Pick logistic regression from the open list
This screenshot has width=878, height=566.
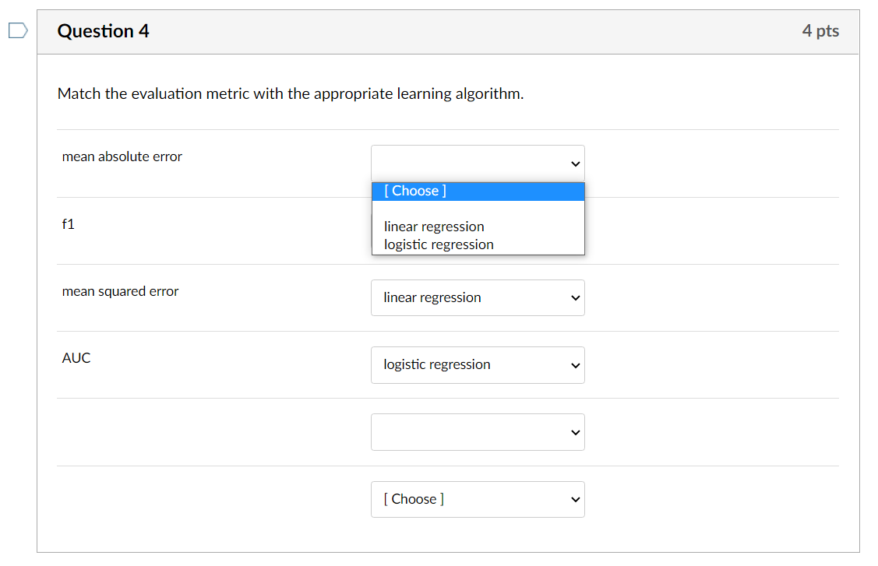tap(439, 244)
